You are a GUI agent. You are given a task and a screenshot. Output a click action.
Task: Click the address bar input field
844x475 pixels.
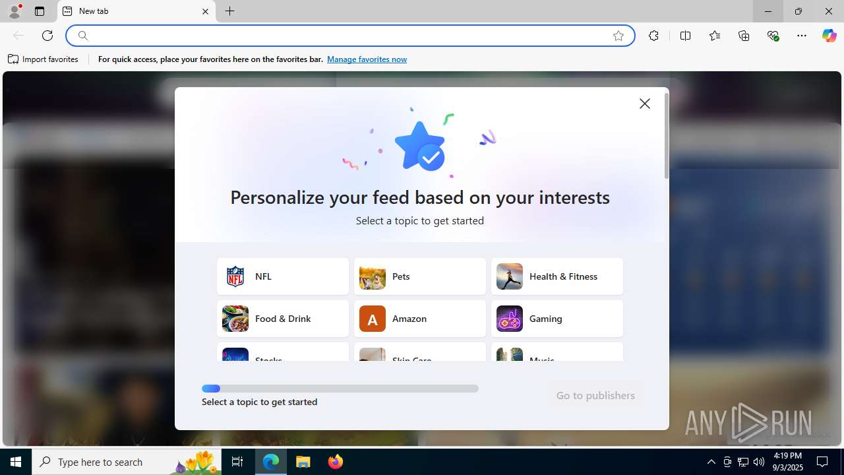click(349, 36)
